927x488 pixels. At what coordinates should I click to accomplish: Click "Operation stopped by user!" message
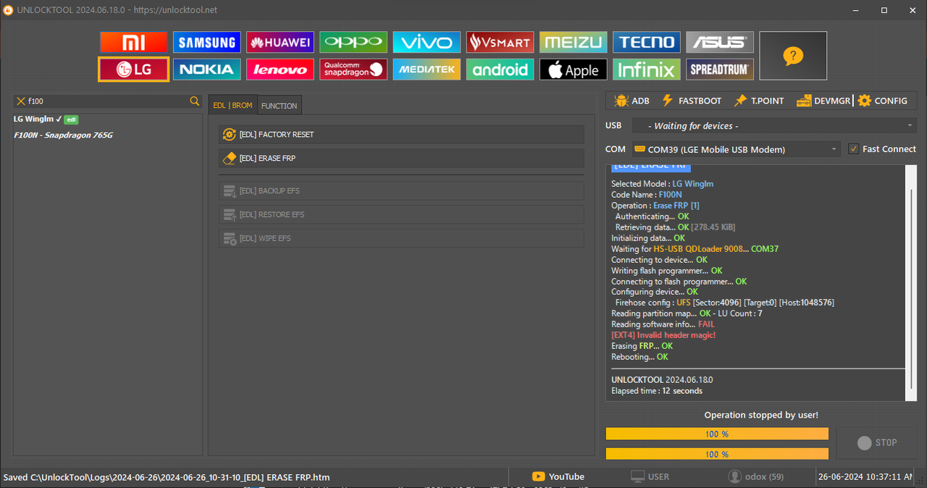761,415
